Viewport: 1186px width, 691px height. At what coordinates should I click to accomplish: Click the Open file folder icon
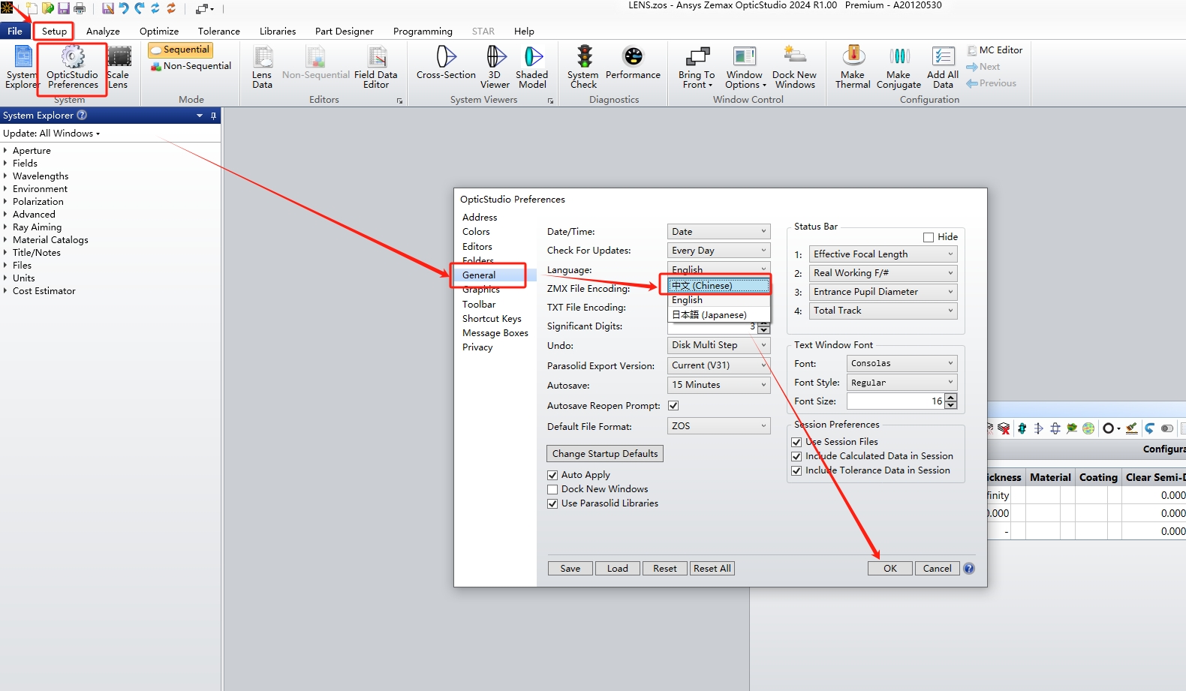[48, 8]
